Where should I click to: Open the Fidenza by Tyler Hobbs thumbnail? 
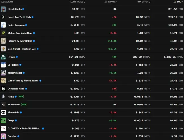pos(3,41)
